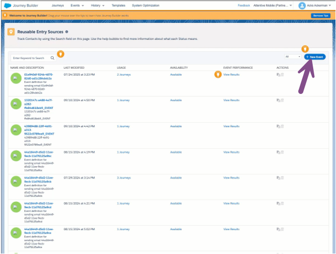Open the Templates tab
The height and width of the screenshot is (254, 336).
pos(118,5)
